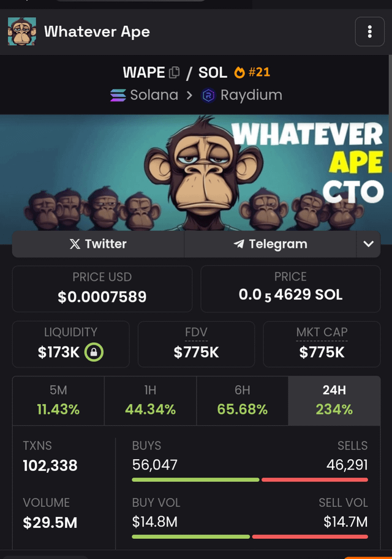
Task: Click the buys versus sells ratio bar
Action: point(250,480)
